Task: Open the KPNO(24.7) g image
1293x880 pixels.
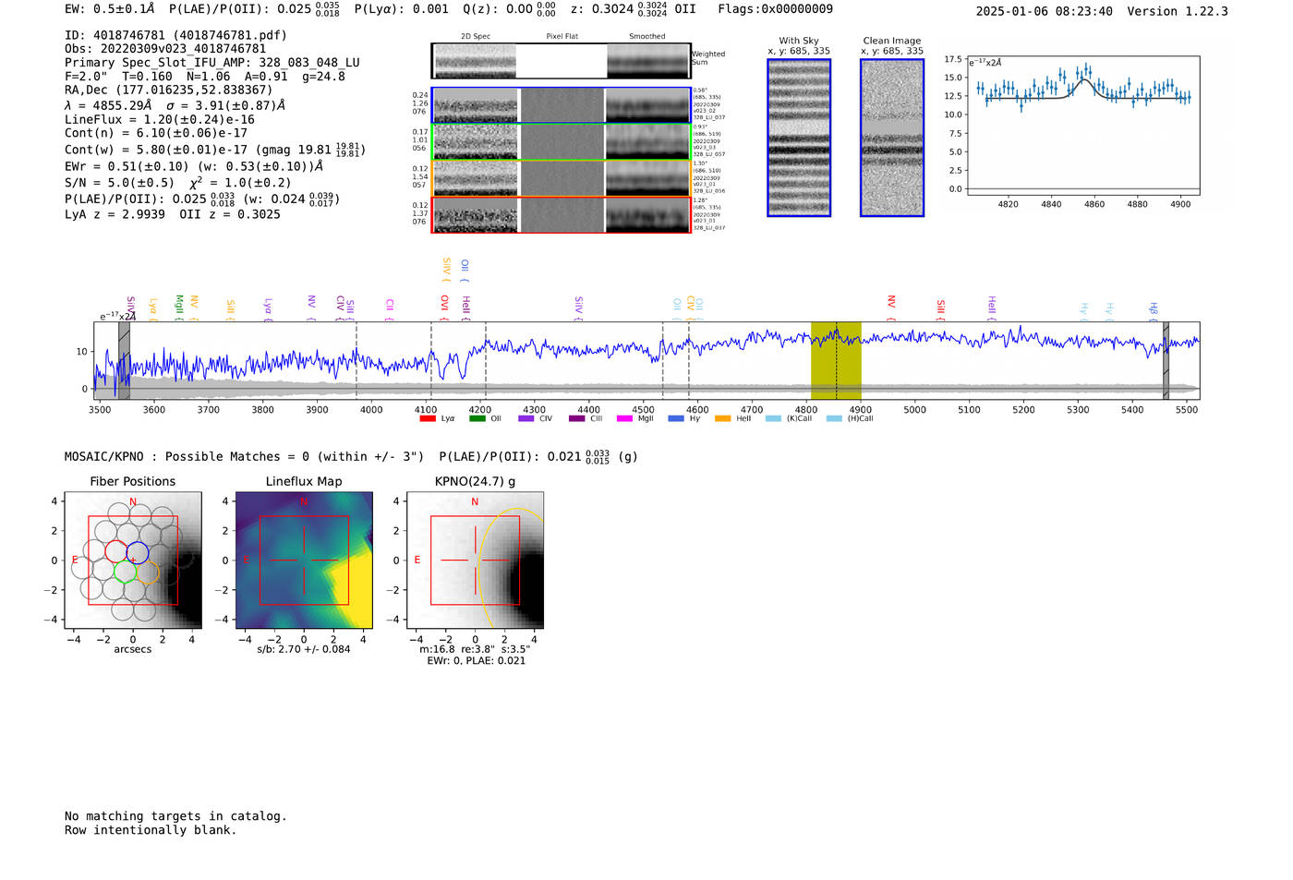Action: coord(475,561)
